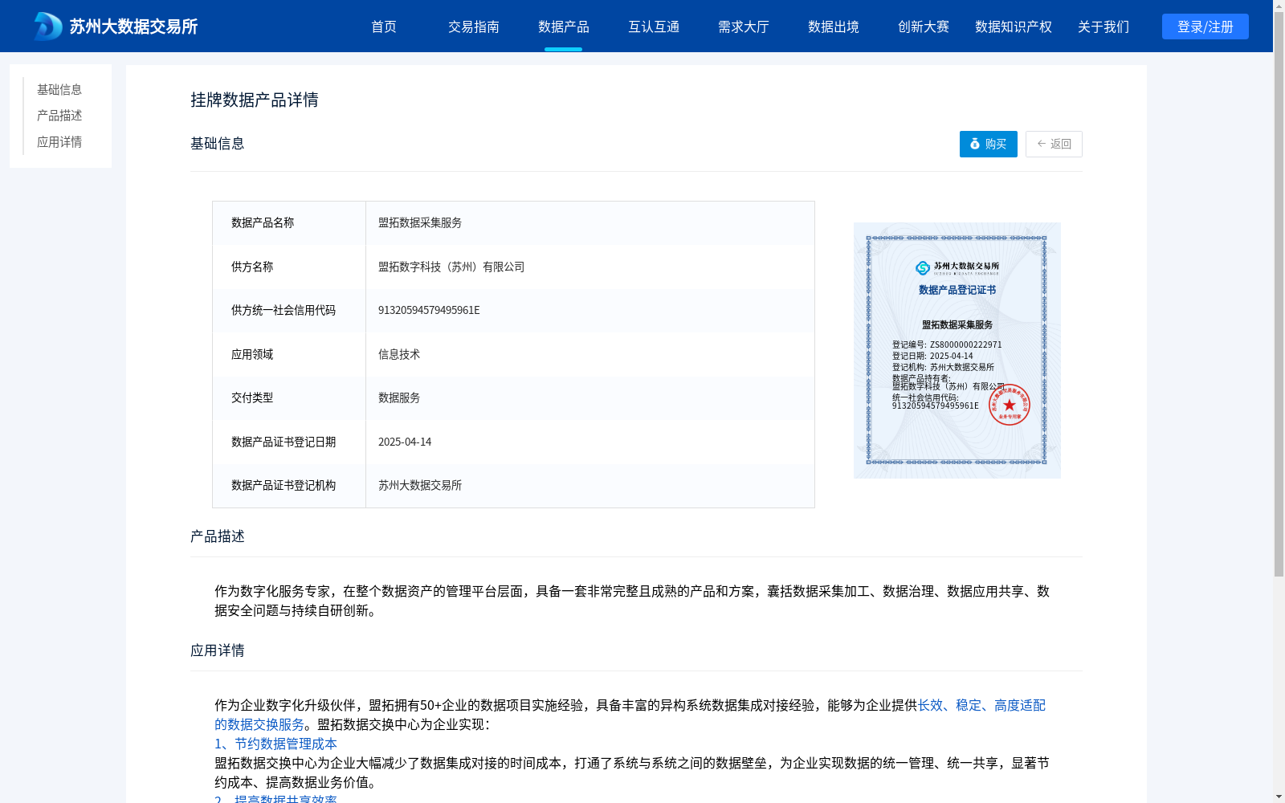Go to 互认互通 in the top navigation
This screenshot has height=803, width=1285.
tap(654, 26)
